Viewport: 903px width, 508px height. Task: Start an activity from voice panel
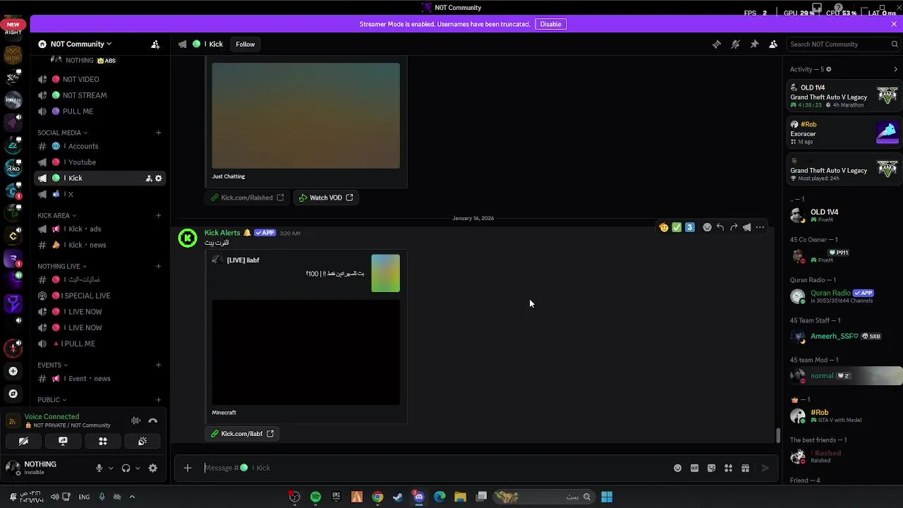pos(103,441)
